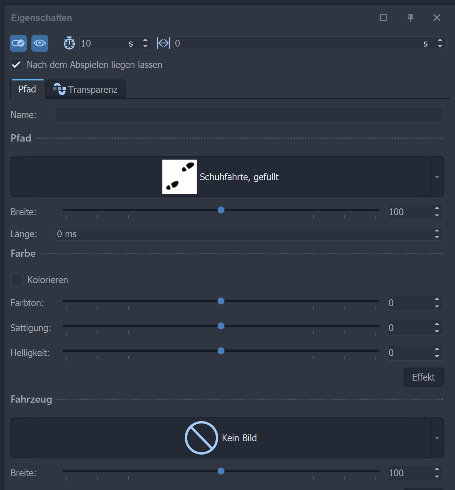455x490 pixels.
Task: Toggle the object active link icon
Action: (x=18, y=43)
